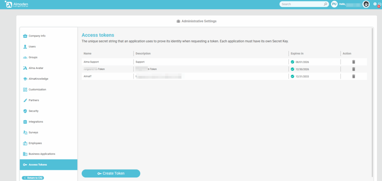
Task: Open Company Info settings
Action: point(37,36)
